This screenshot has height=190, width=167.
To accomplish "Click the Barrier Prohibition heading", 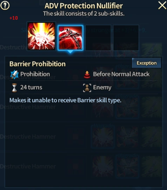I will click(38, 64).
